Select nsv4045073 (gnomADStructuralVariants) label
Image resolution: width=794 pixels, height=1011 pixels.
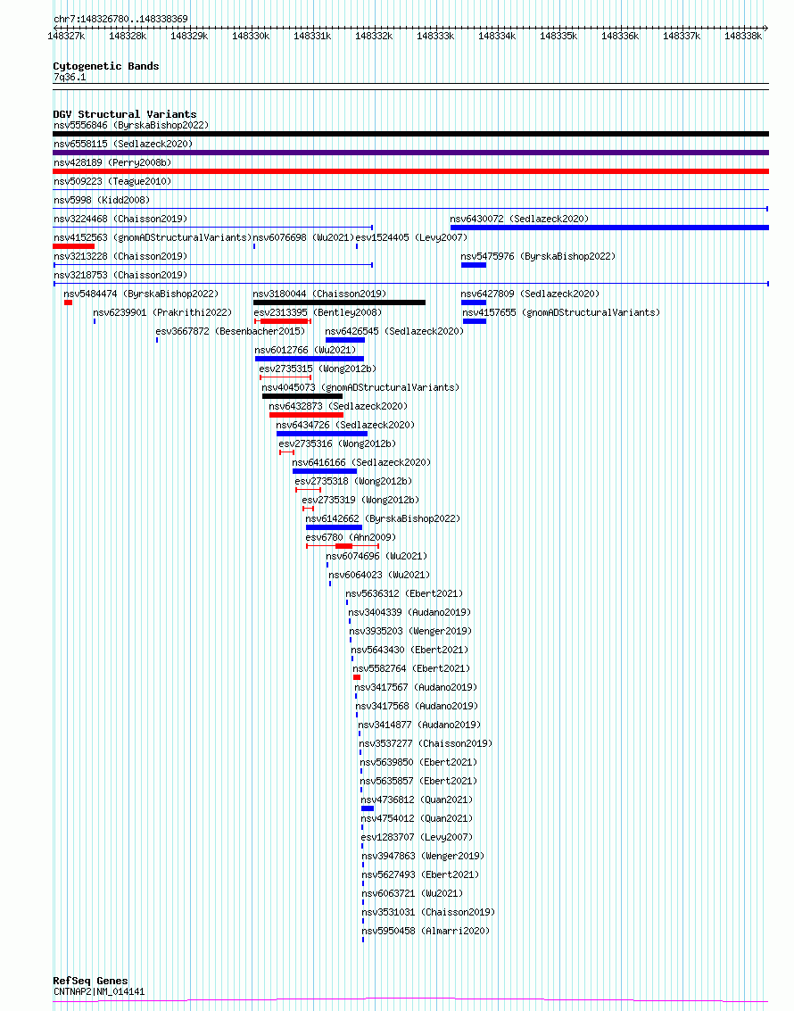click(360, 387)
